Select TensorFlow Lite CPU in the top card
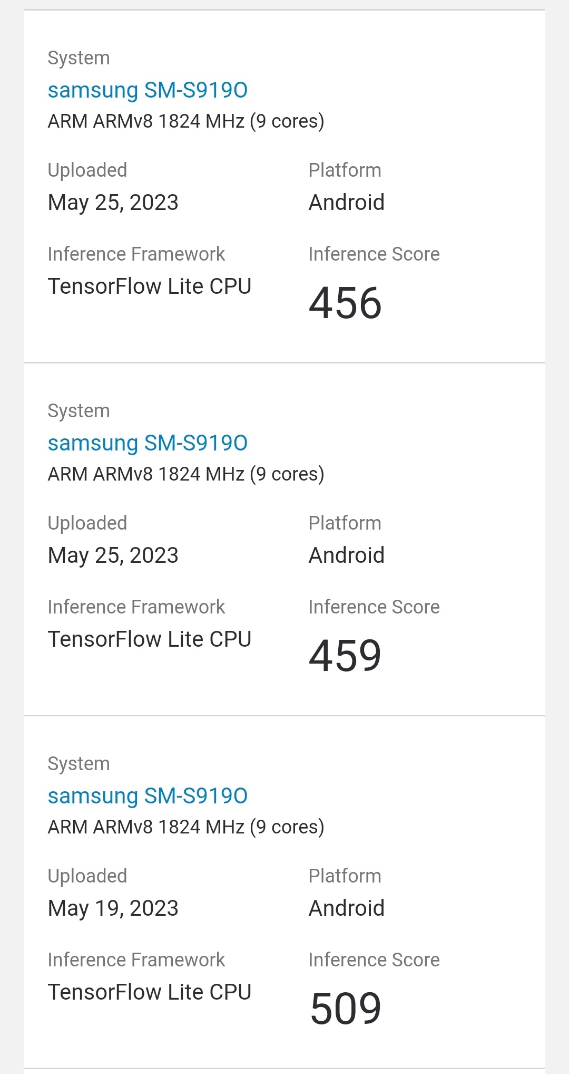569x1074 pixels. (150, 286)
